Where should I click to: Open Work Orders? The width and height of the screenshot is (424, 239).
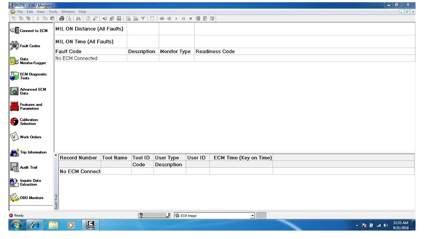pyautogui.click(x=26, y=137)
